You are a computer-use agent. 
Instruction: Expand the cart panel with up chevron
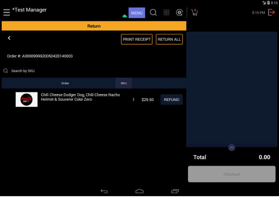pyautogui.click(x=232, y=148)
